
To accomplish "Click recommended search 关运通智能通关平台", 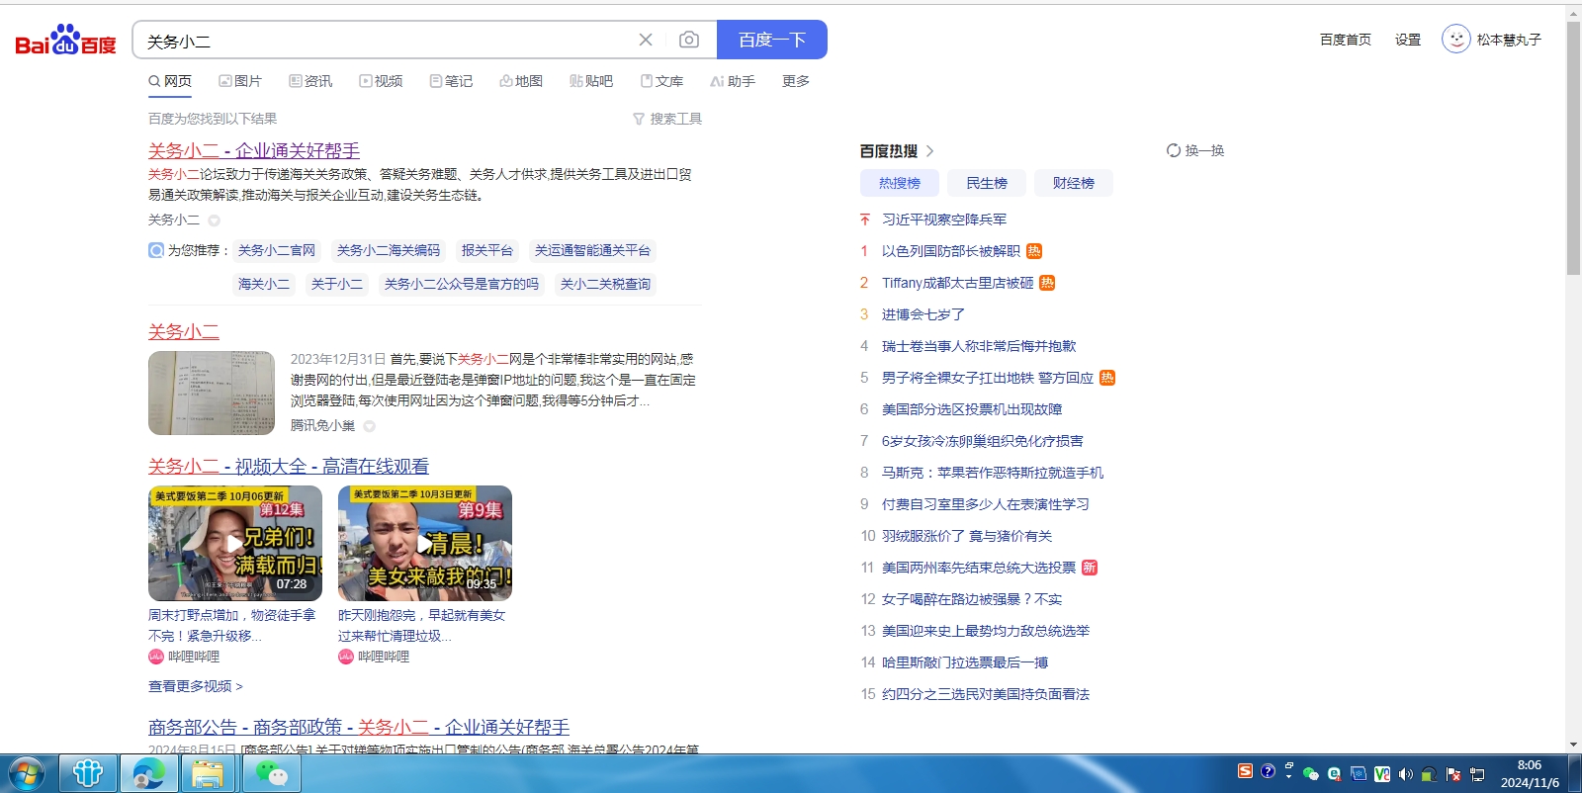I will coord(592,250).
